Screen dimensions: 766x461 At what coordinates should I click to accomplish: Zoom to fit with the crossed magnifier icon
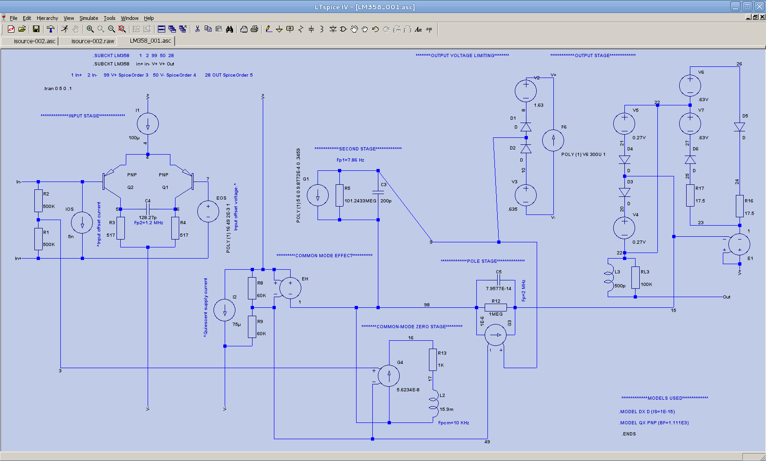point(122,29)
